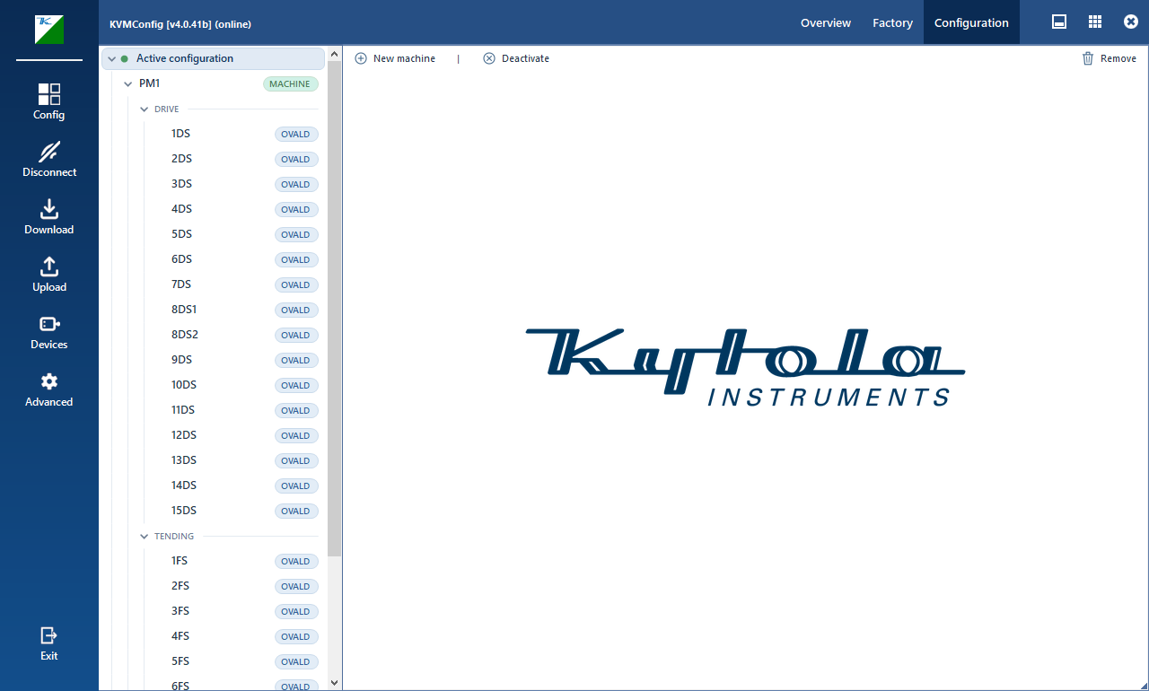Click the MACHINE badge next to PM1
The image size is (1149, 691).
pos(291,84)
